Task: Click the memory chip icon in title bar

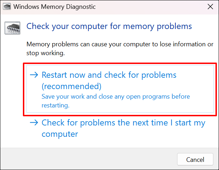Action: [x=6, y=7]
